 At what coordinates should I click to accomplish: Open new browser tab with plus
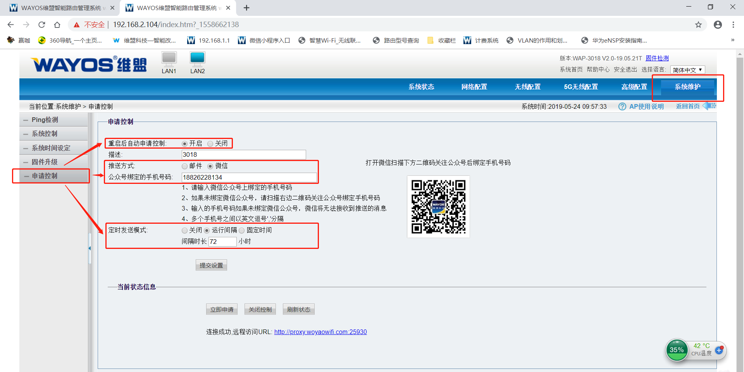[x=246, y=8]
